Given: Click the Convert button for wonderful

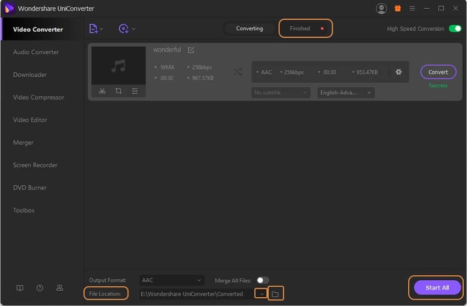Looking at the screenshot, I should pyautogui.click(x=438, y=72).
